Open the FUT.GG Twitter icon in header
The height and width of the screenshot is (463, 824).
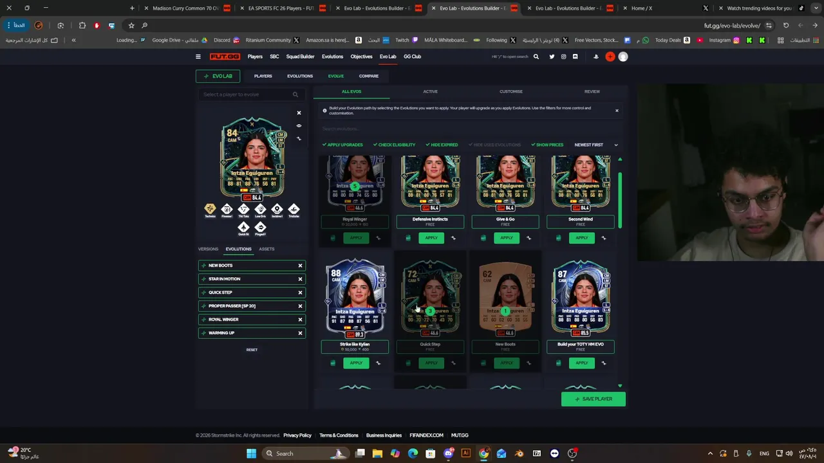pos(552,57)
